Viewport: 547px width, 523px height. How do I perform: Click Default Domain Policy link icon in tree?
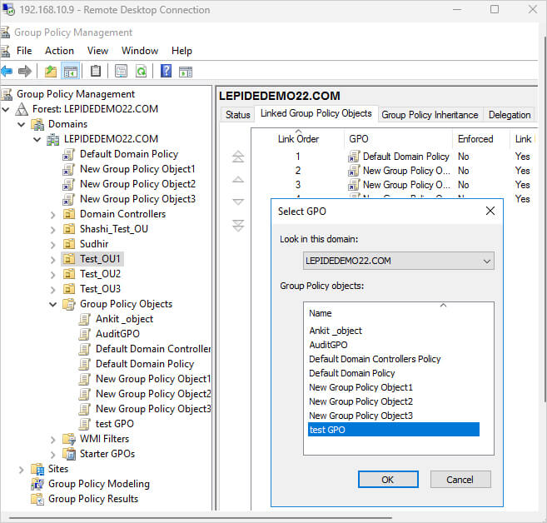coord(69,154)
